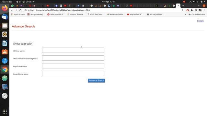This screenshot has height=116, width=207.
Task: Switch to the WhatsApp tab
Action: point(12,6)
